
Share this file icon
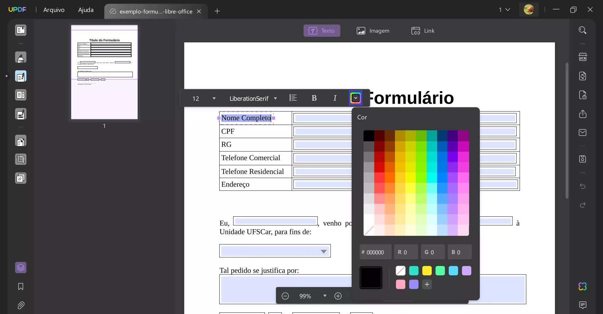(x=583, y=114)
